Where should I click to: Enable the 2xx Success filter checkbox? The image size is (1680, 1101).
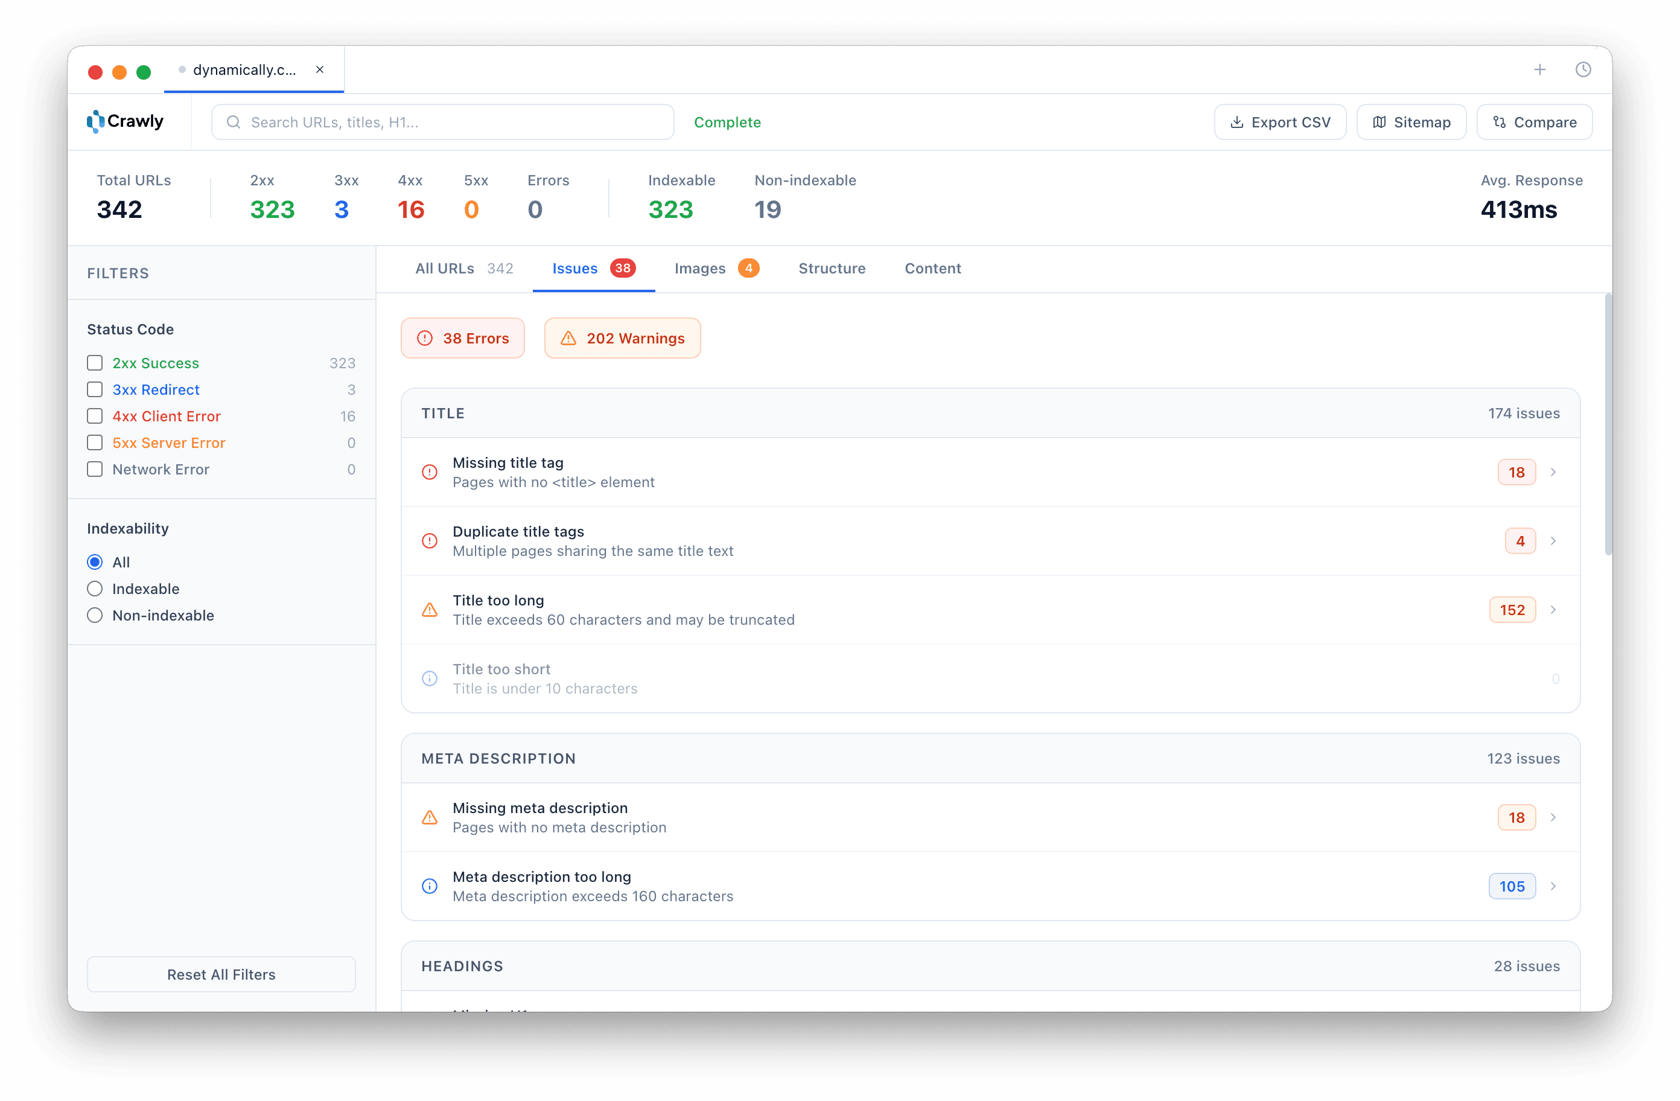(95, 362)
